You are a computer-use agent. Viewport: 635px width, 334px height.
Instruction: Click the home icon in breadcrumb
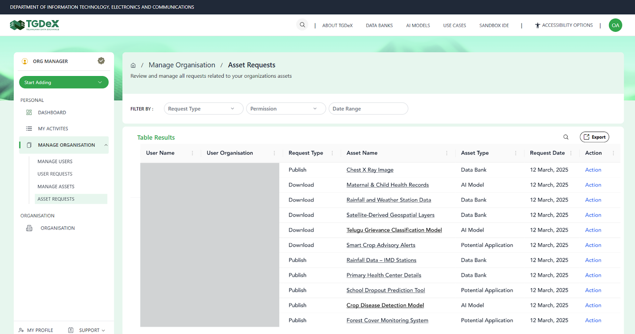[133, 65]
